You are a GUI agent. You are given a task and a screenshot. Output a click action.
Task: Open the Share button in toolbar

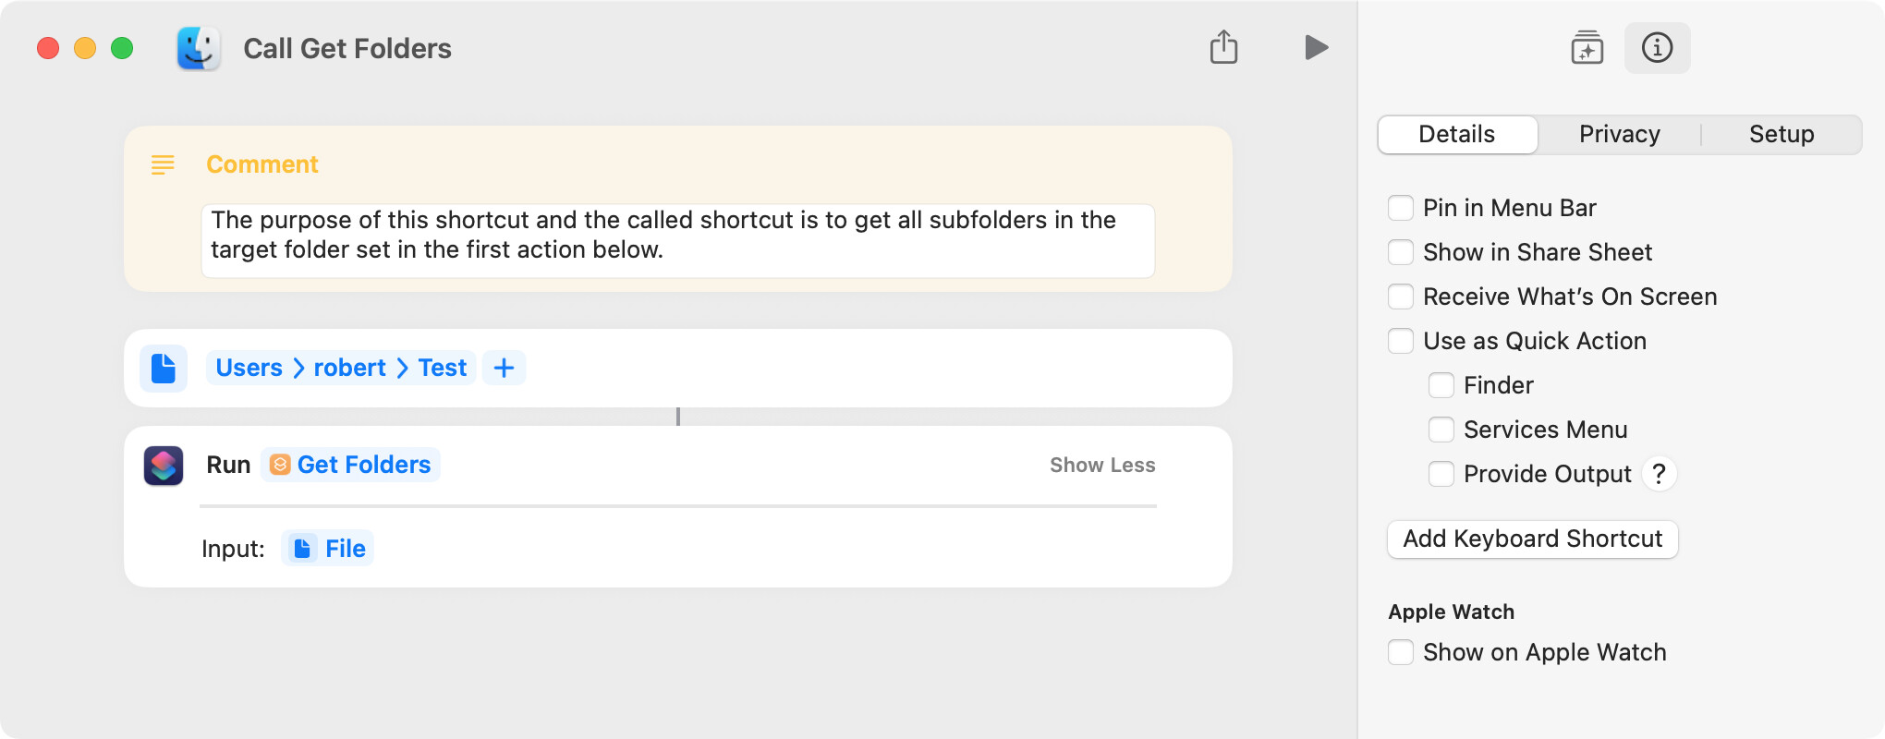[1223, 47]
